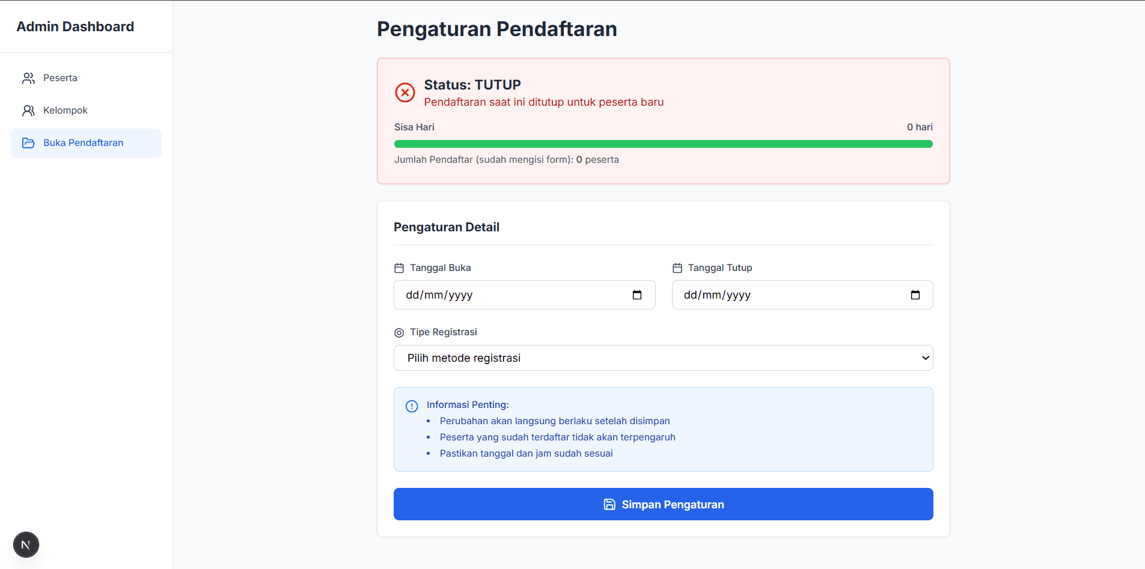
Task: Click the red X status icon
Action: tap(405, 93)
